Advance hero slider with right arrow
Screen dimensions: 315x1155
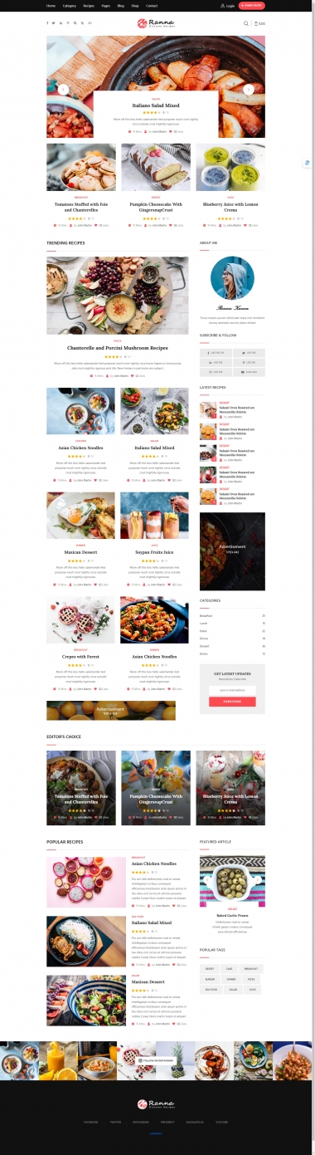(x=249, y=90)
